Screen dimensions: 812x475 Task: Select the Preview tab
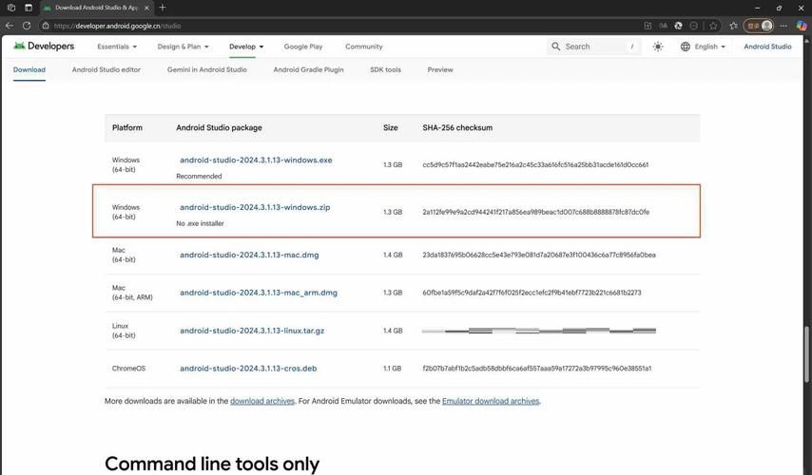[440, 70]
